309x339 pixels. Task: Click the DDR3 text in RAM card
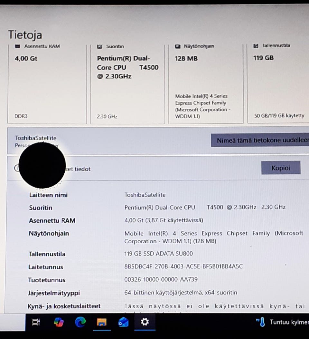(x=21, y=116)
